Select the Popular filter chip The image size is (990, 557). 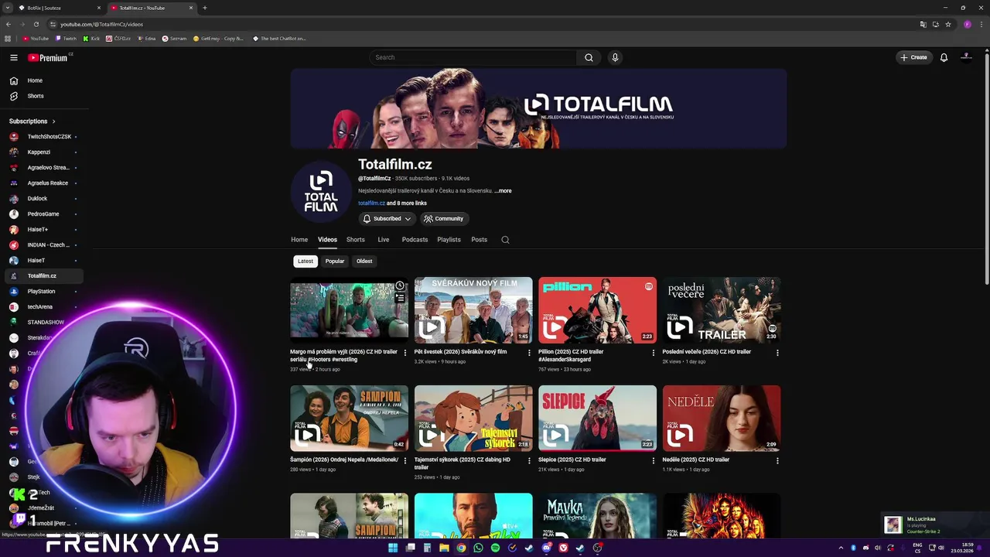[x=335, y=261]
